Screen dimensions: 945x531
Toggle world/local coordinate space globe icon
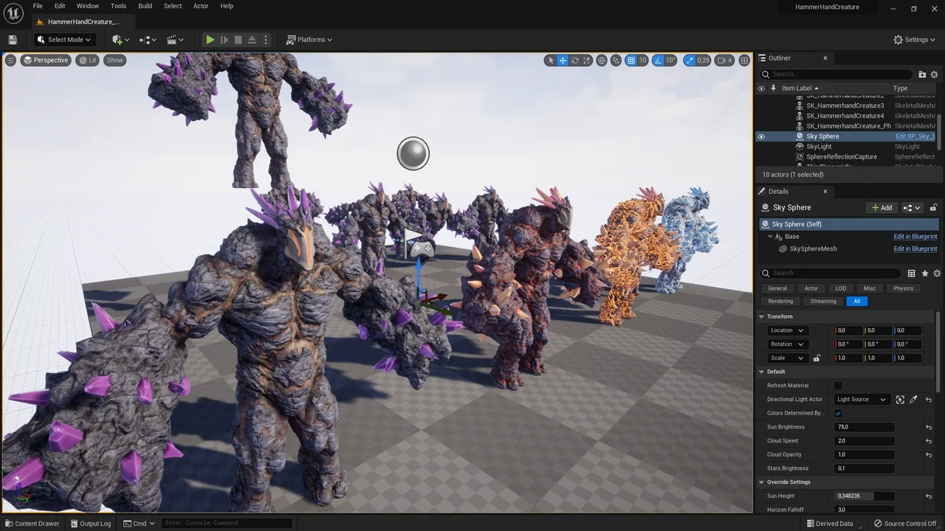[x=602, y=60]
